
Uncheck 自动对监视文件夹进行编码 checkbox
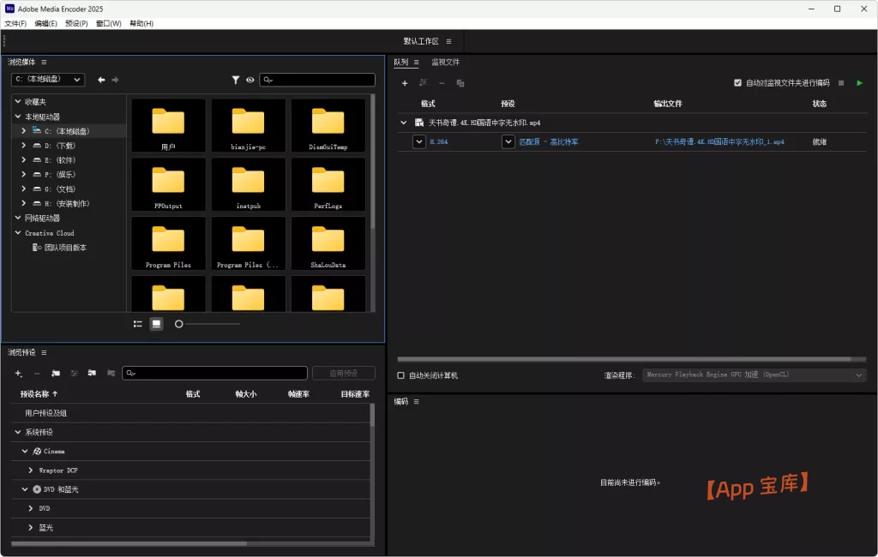click(737, 83)
